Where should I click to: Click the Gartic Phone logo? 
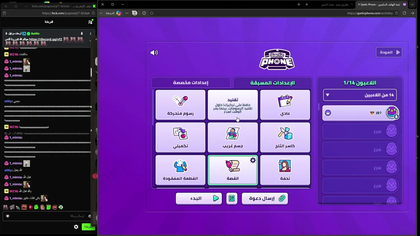(x=277, y=59)
